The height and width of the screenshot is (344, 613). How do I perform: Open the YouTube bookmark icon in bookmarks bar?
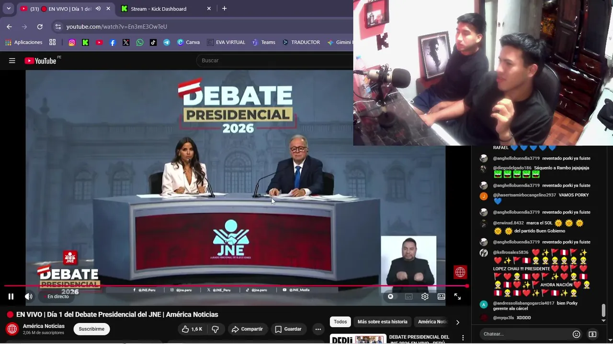pyautogui.click(x=99, y=43)
